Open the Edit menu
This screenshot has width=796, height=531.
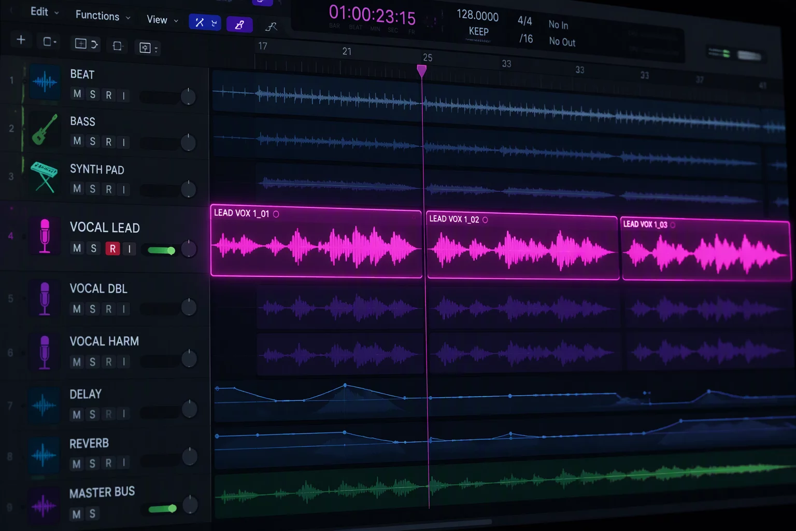(x=39, y=11)
